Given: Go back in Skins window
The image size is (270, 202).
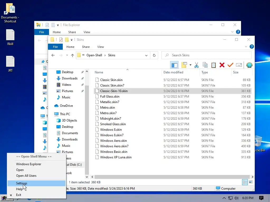Looking at the screenshot, I should [53, 55].
